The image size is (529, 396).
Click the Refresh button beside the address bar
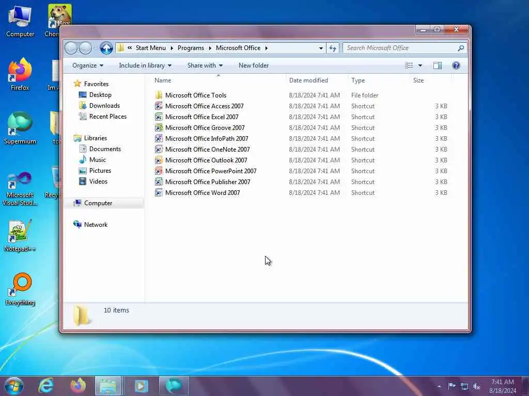tap(333, 48)
